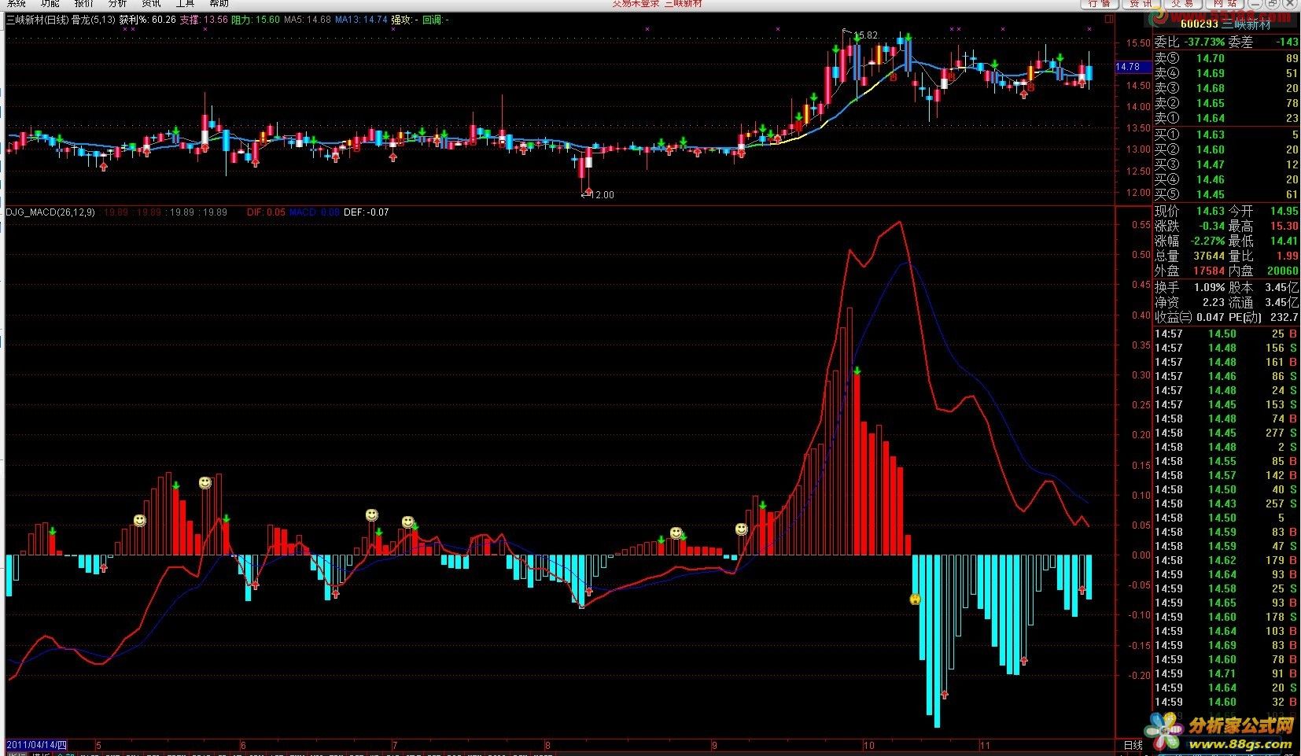
Task: Click the DIF: 0.05 value
Action: point(266,212)
